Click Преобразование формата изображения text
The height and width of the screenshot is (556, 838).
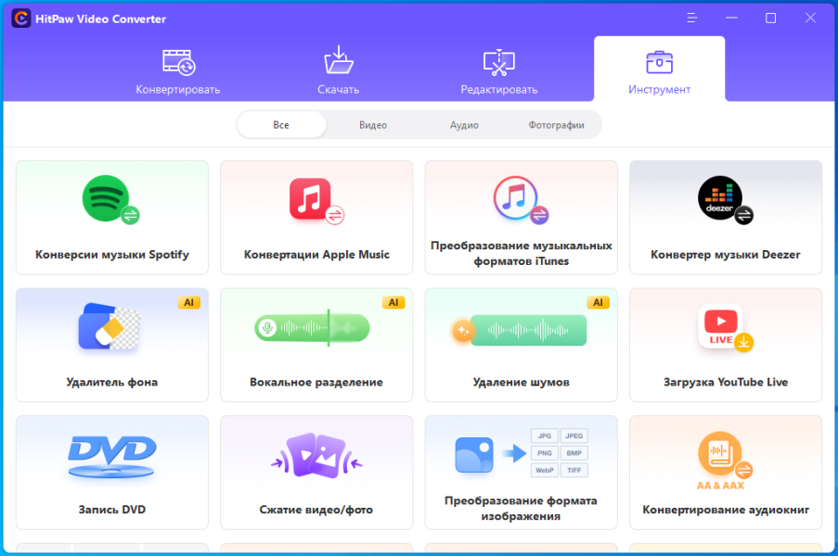(521, 509)
